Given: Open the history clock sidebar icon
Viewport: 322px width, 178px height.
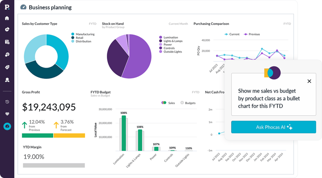Looking at the screenshot, I should pyautogui.click(x=7, y=102).
